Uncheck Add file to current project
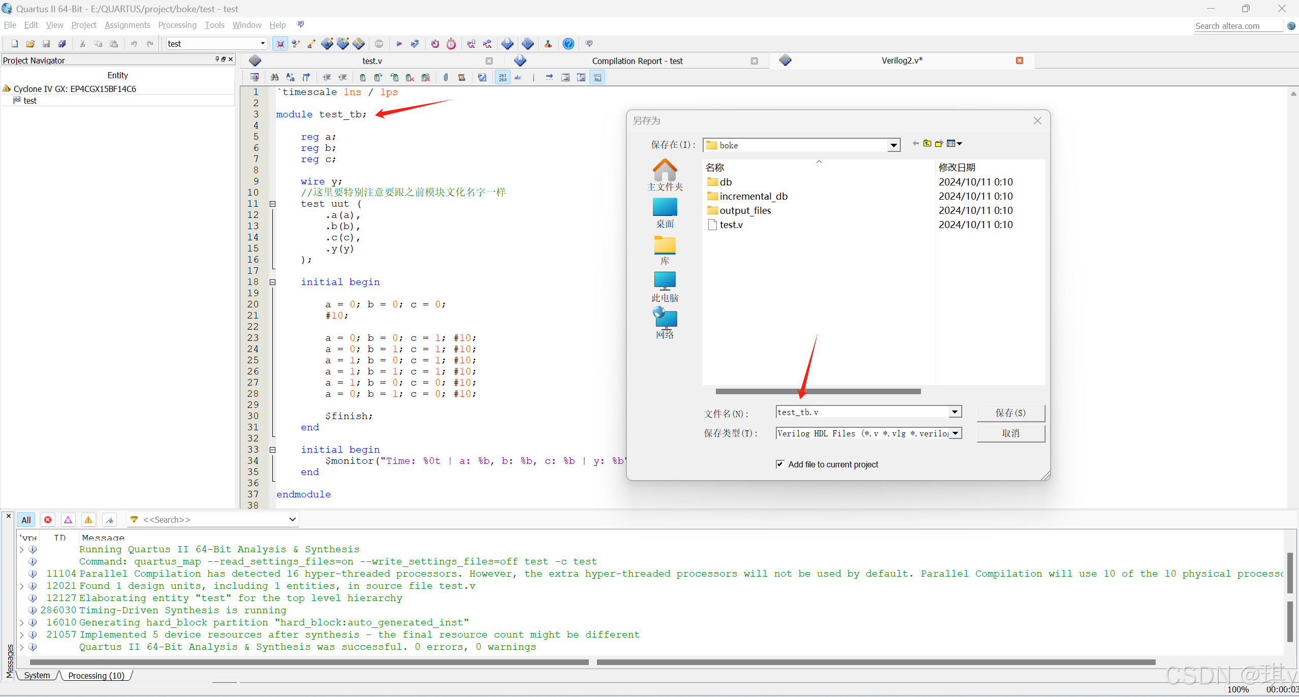Viewport: 1299px width, 697px height. [780, 464]
